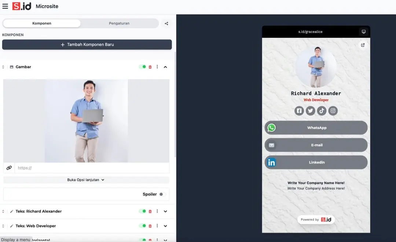Screen dimensions: 396x242
Task: Disable the Gambar component visibility toggle
Action: 143,67
